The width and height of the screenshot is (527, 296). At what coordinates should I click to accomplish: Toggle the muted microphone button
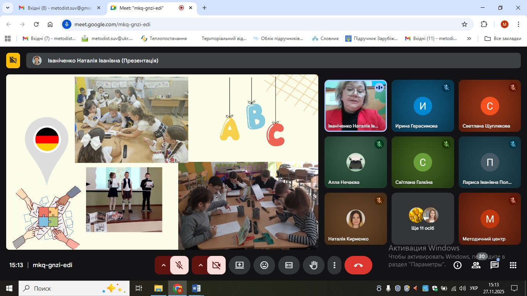[179, 265]
